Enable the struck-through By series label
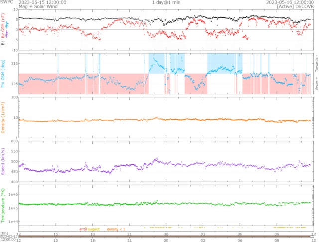The width and height of the screenshot is (319, 242). pyautogui.click(x=7, y=24)
